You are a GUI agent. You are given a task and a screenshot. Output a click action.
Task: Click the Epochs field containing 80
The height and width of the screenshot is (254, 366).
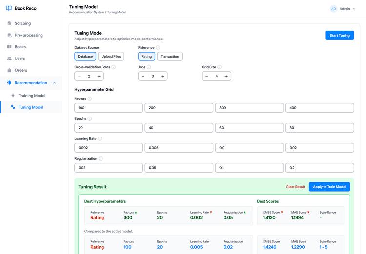(320, 128)
